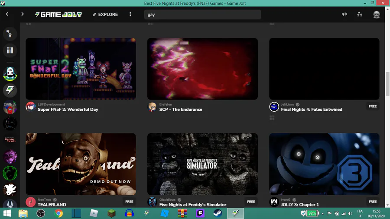390x219 pixels.
Task: Open Steam from the taskbar
Action: (218, 213)
